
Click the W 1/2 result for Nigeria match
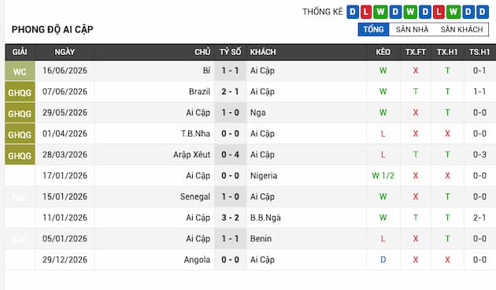(x=383, y=175)
